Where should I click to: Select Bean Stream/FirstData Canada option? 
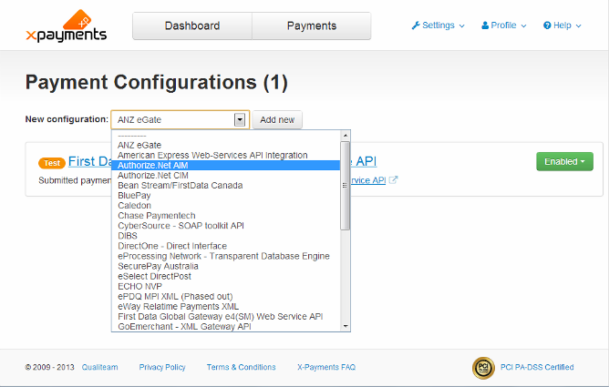226,186
